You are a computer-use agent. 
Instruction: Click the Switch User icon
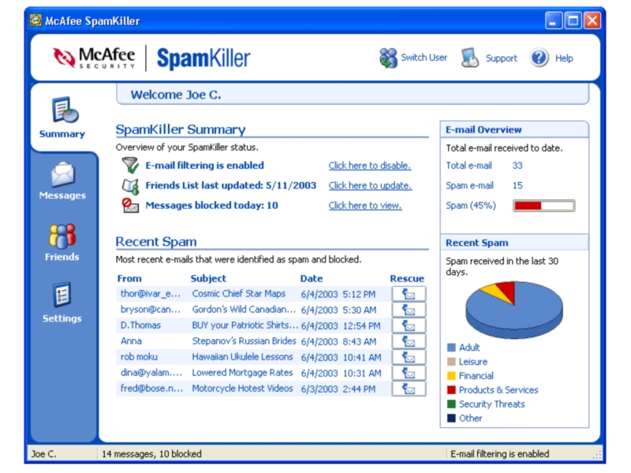pos(388,58)
